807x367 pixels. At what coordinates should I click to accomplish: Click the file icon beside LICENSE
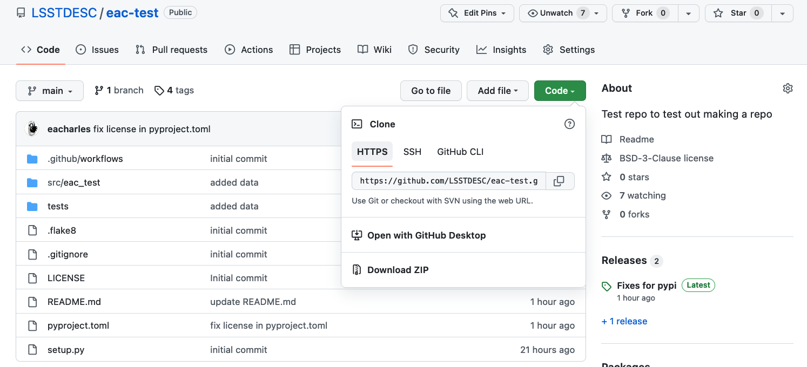32,278
